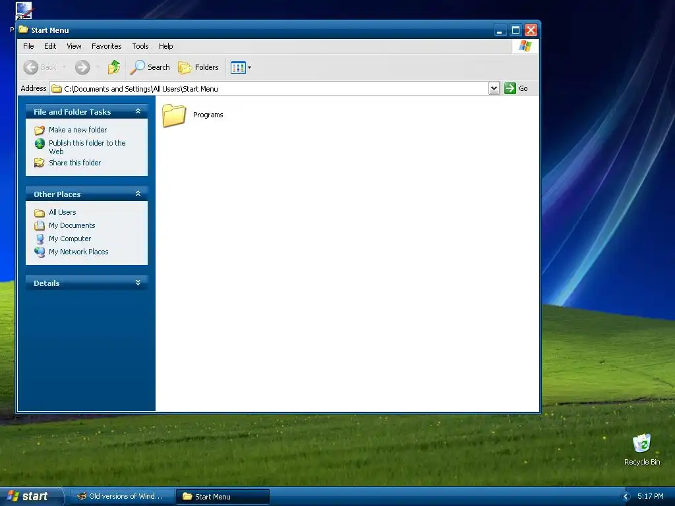Click the Share this folder icon
The image size is (675, 506).
point(39,163)
